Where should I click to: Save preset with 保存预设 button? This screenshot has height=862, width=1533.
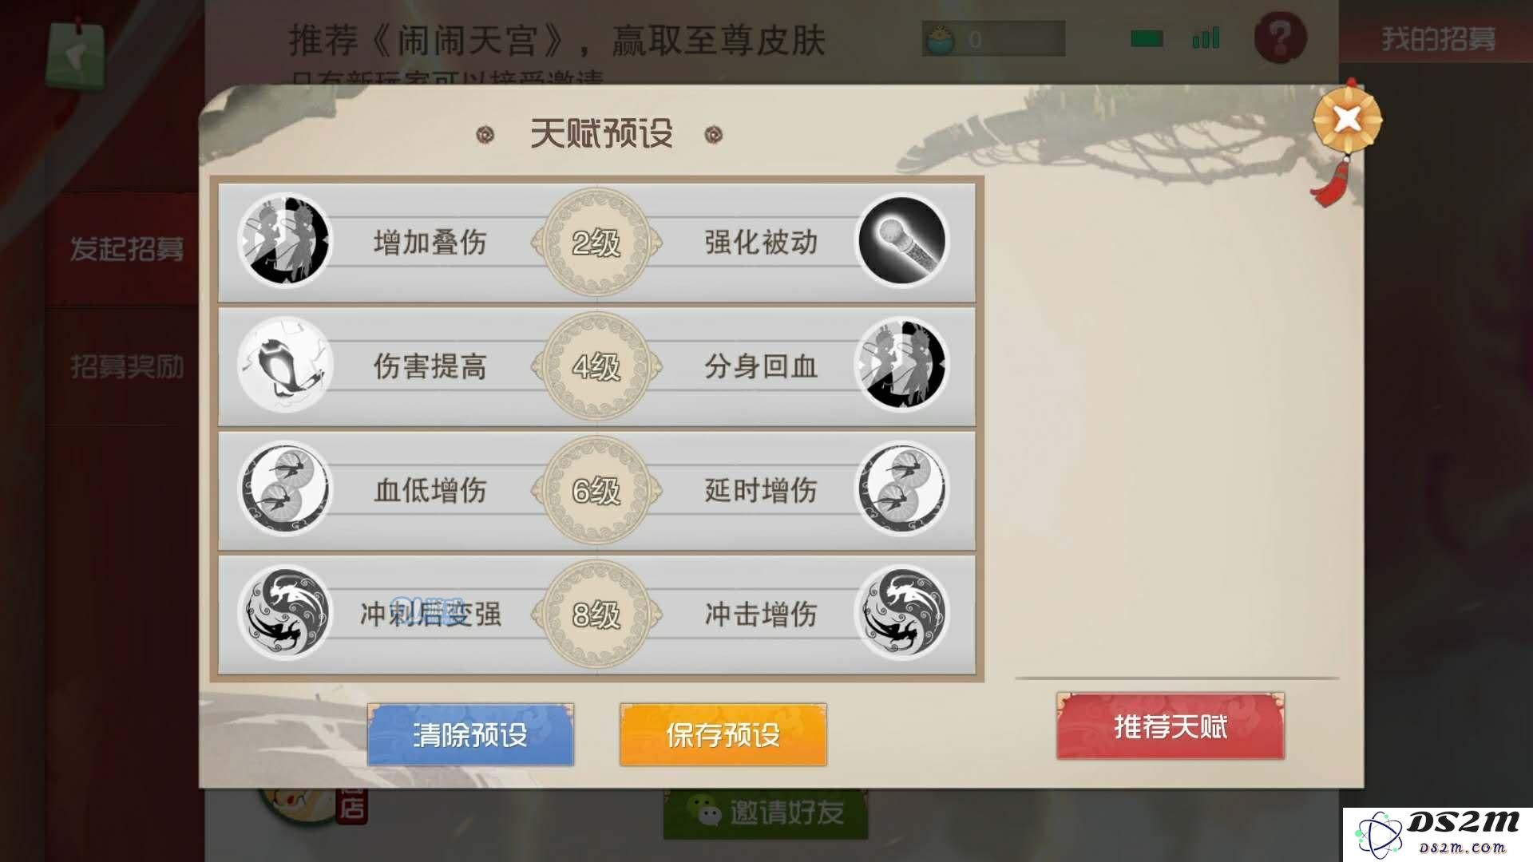723,734
